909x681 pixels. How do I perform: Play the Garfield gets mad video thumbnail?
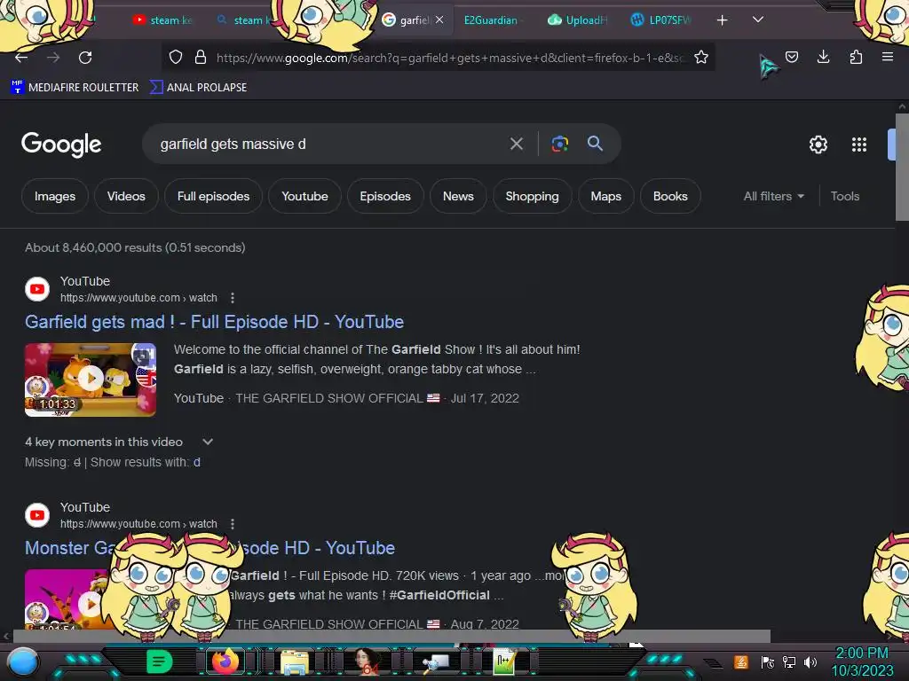[91, 380]
